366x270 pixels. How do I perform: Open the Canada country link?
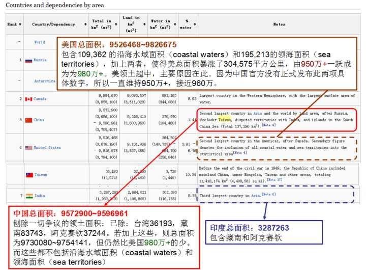(40, 99)
